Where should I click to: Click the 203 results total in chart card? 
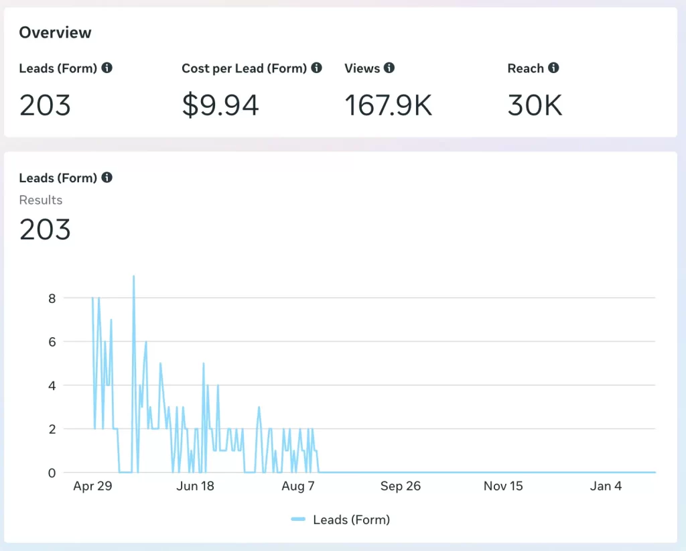(x=45, y=229)
